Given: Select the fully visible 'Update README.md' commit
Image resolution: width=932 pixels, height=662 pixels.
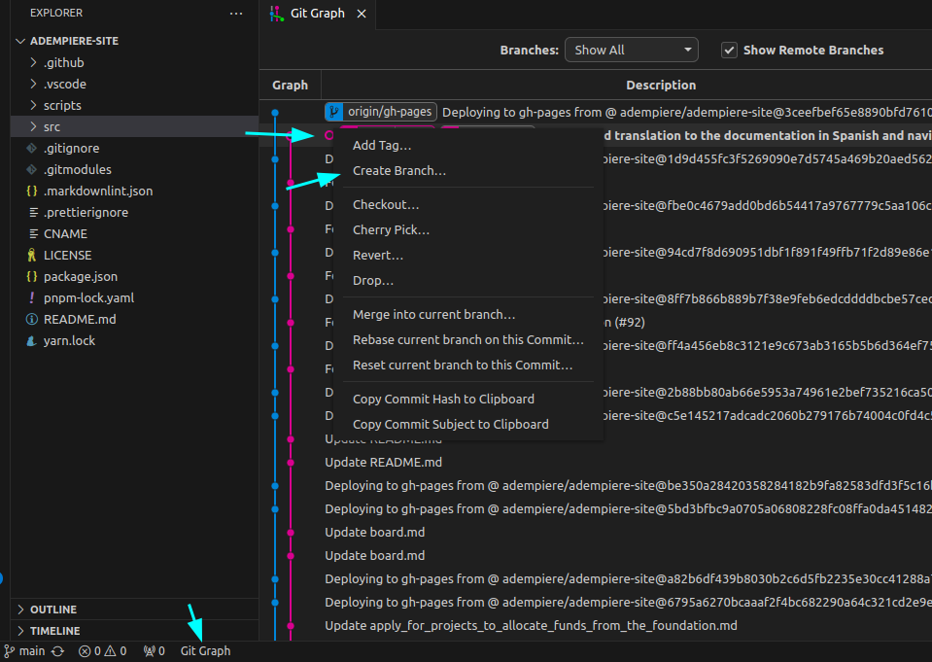Looking at the screenshot, I should [596, 462].
